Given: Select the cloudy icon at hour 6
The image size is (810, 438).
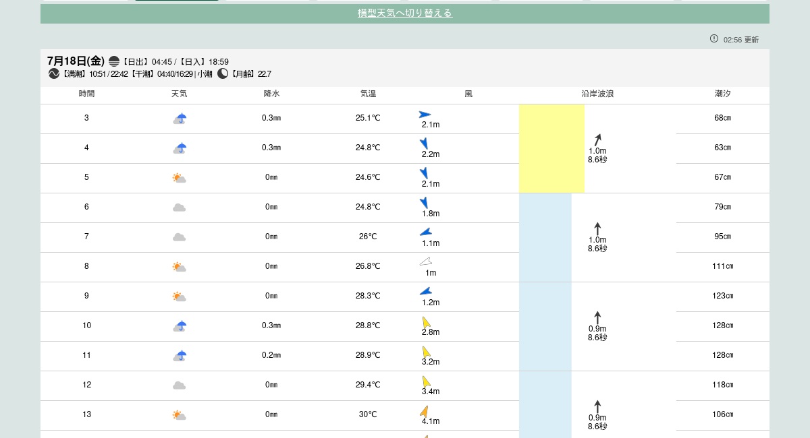Looking at the screenshot, I should [x=179, y=208].
